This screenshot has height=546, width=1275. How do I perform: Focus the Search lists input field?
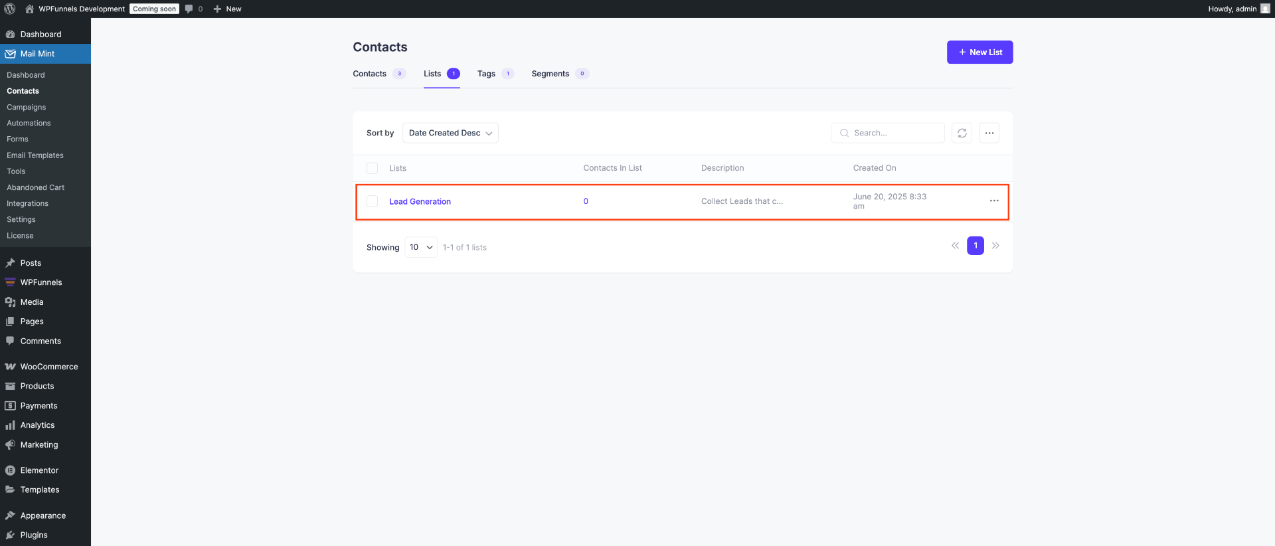click(x=888, y=133)
